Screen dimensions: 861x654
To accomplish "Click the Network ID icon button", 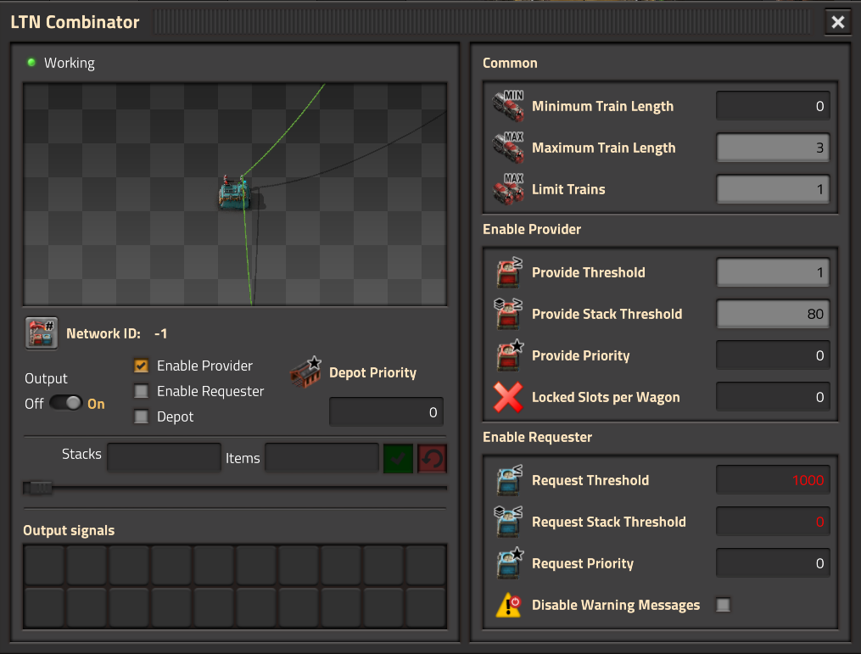I will pos(42,333).
